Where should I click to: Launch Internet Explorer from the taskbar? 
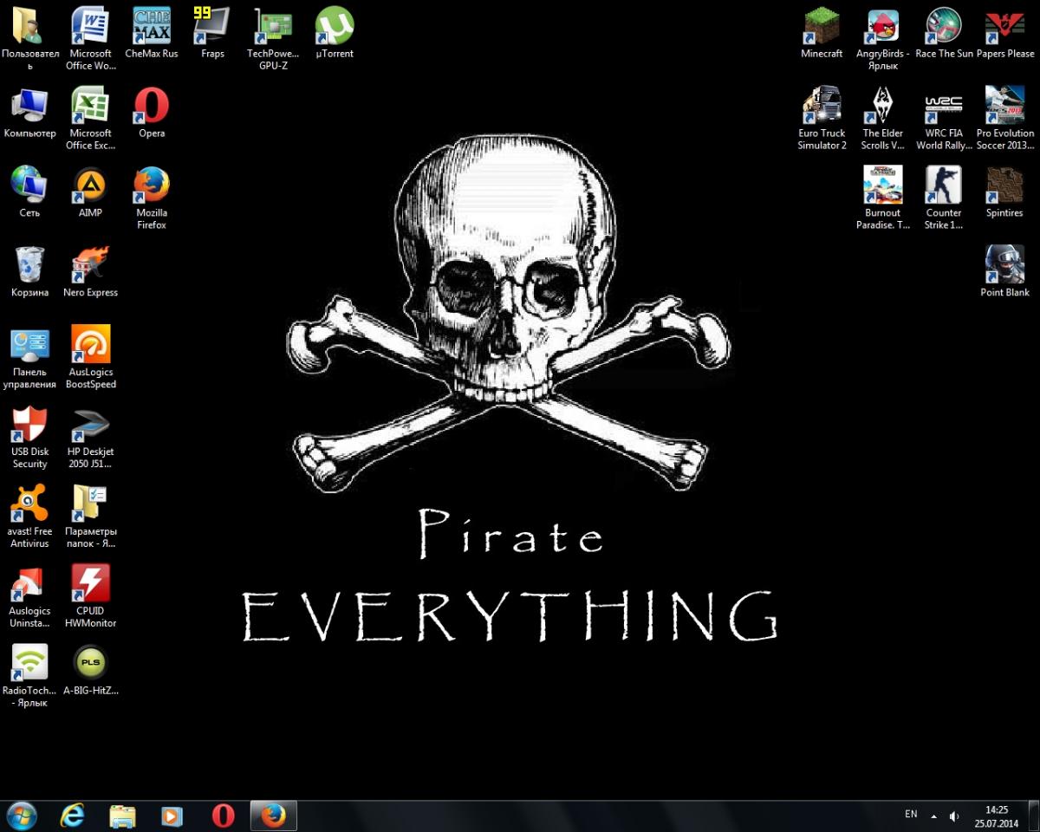click(73, 816)
